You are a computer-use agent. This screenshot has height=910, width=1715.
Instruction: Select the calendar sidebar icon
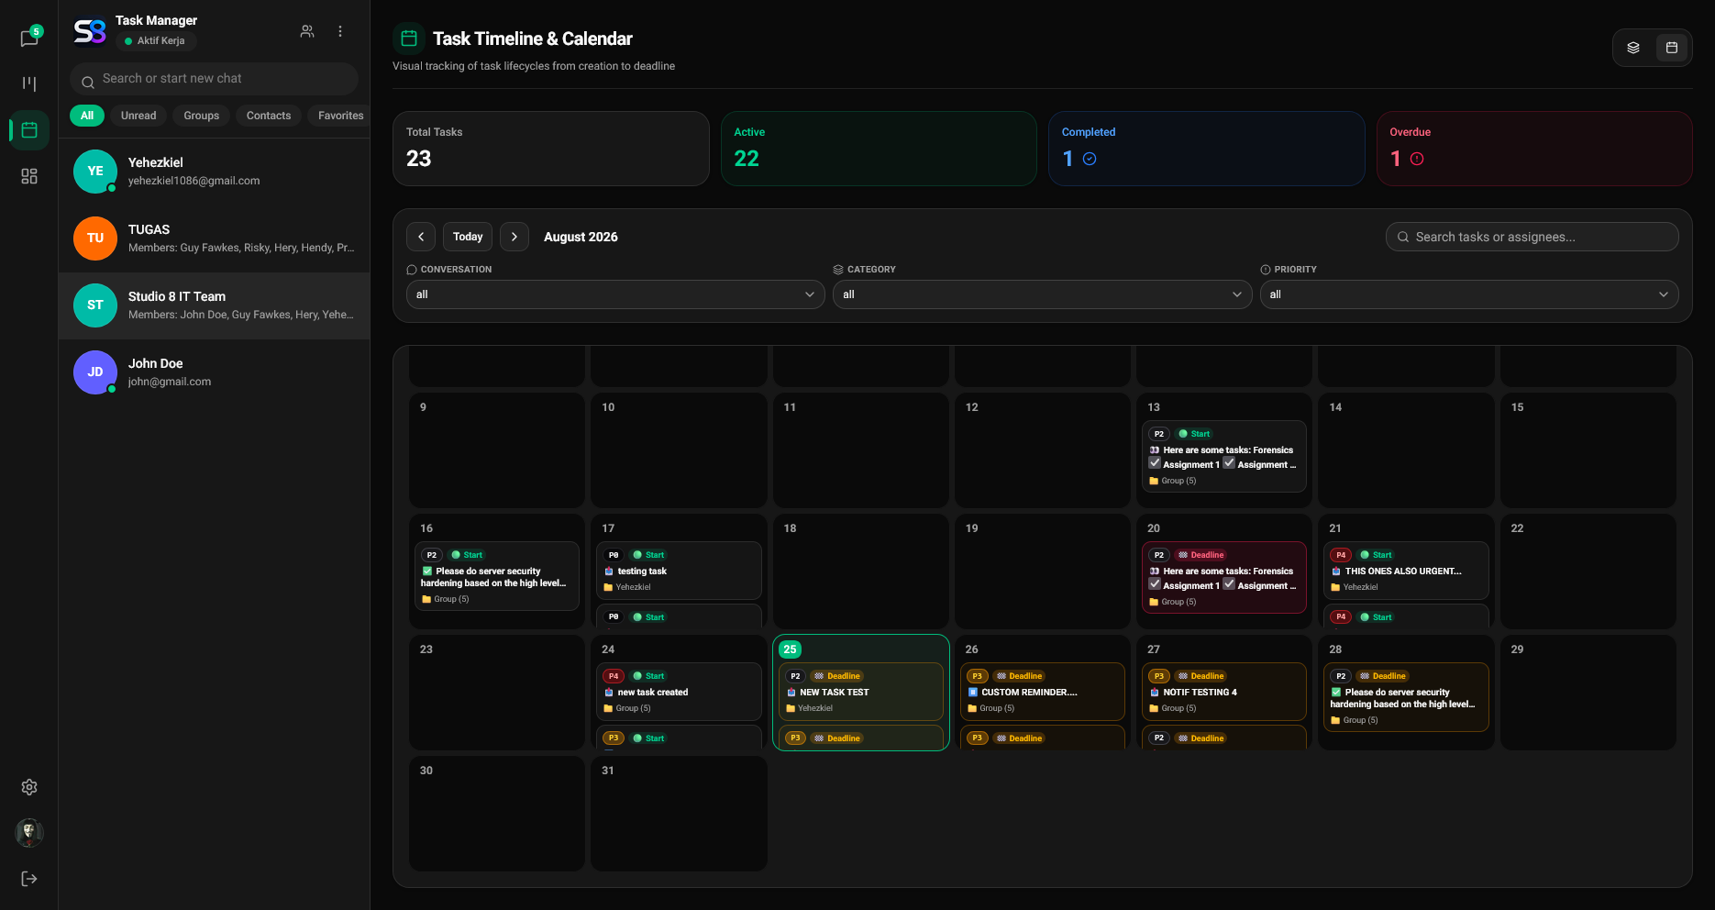pyautogui.click(x=29, y=130)
